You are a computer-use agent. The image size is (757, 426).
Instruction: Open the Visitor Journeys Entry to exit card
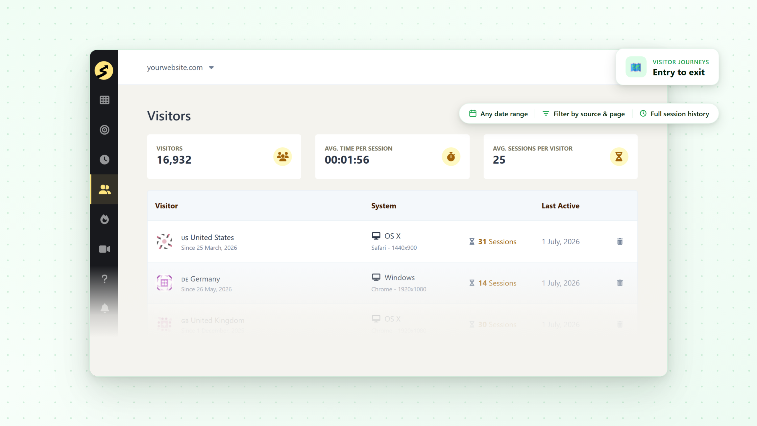pos(667,67)
